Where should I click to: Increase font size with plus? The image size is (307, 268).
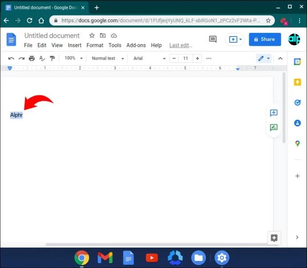pos(198,58)
